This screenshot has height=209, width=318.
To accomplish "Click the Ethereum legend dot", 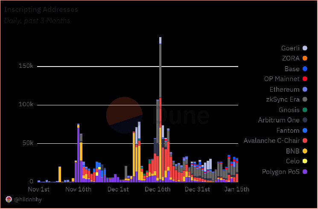I will click(x=305, y=89).
